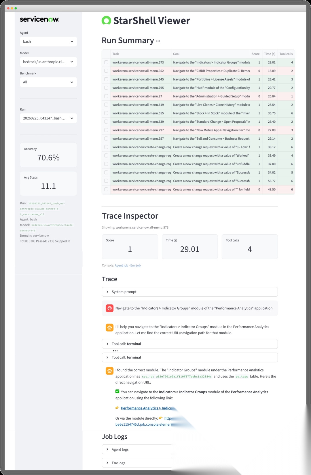Viewport: 311px width, 475px height.
Task: Open the Benchmark dropdown set to All
Action: pyautogui.click(x=48, y=82)
